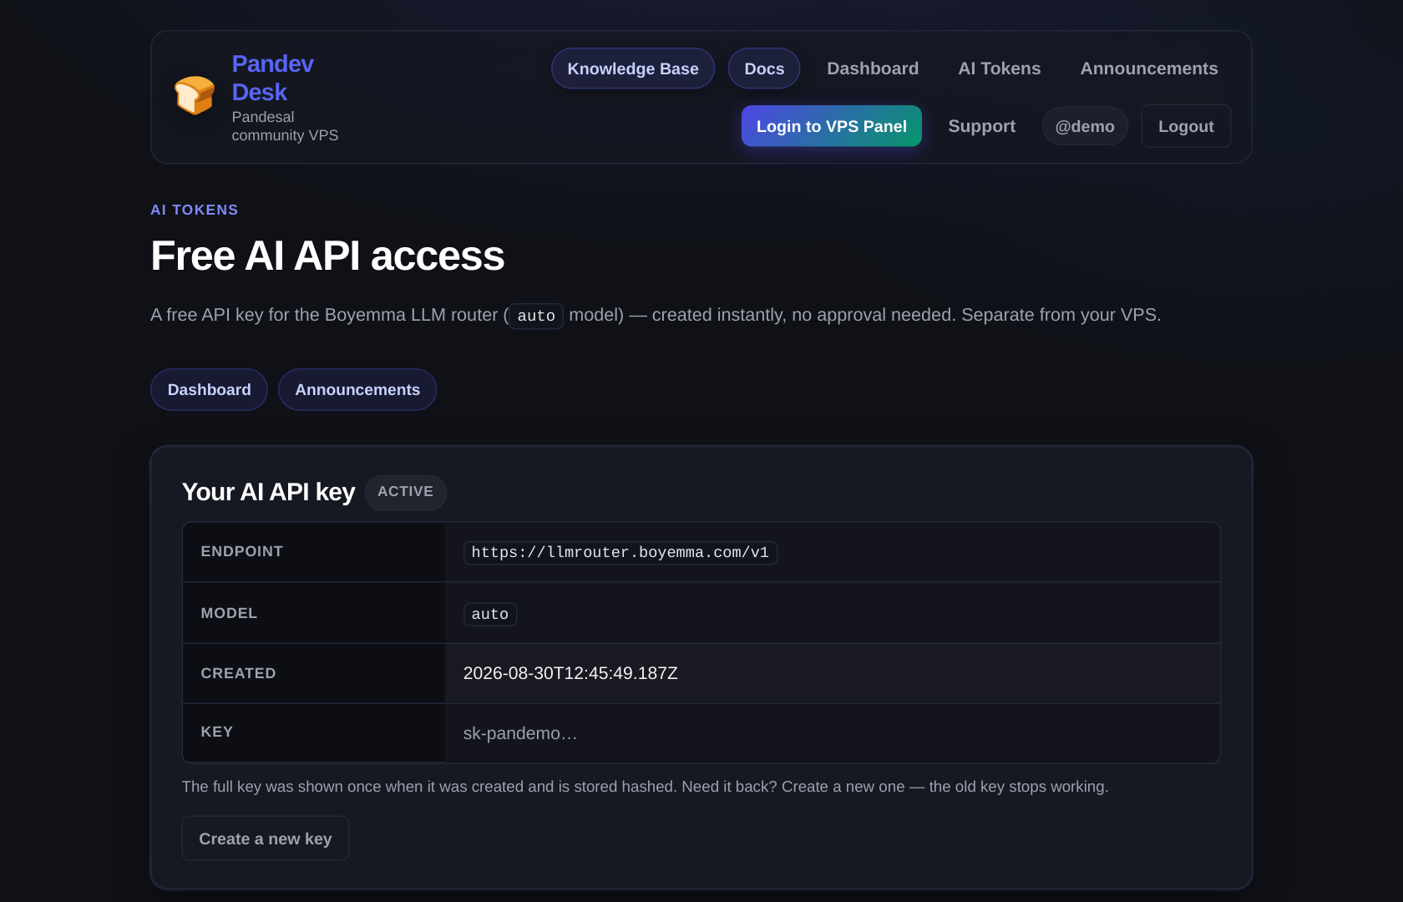Viewport: 1403px width, 902px height.
Task: Click the ACTIVE status badge
Action: 406,492
